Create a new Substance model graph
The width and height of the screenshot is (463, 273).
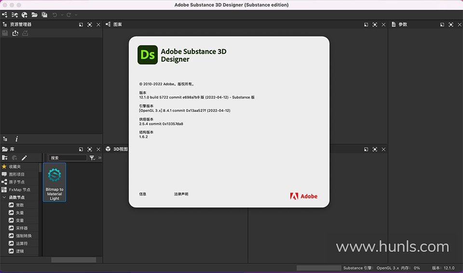tap(14, 15)
